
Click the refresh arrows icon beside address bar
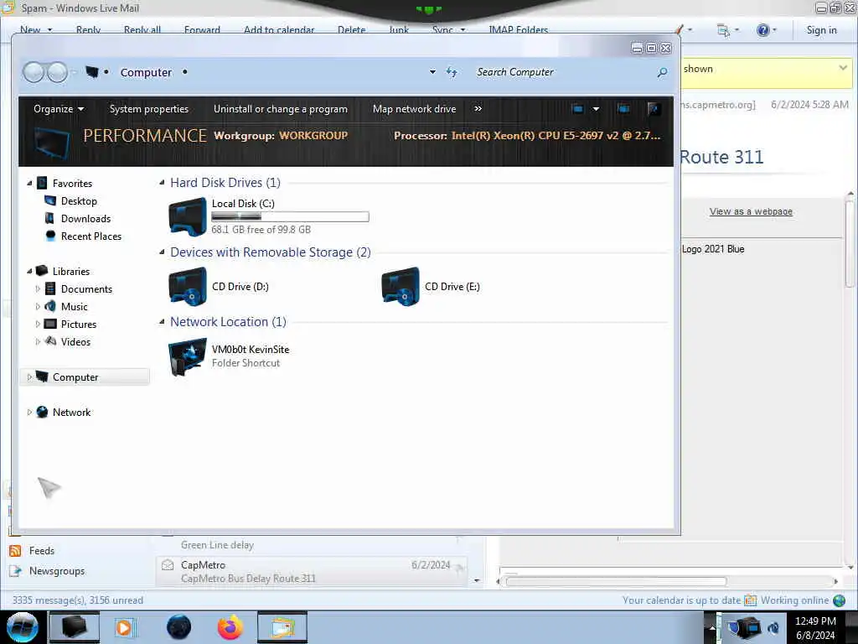click(452, 72)
